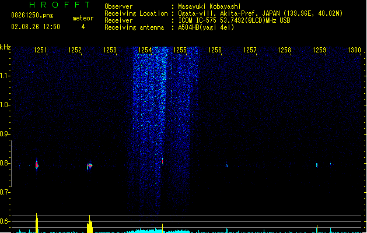Click the faint echo after 1256
The width and height of the screenshot is (367, 233).
click(227, 165)
